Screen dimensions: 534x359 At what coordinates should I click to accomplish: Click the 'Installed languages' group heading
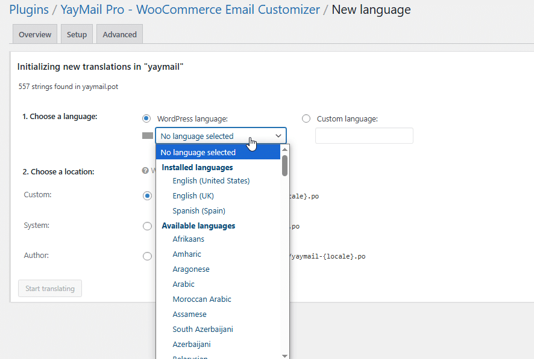click(197, 167)
